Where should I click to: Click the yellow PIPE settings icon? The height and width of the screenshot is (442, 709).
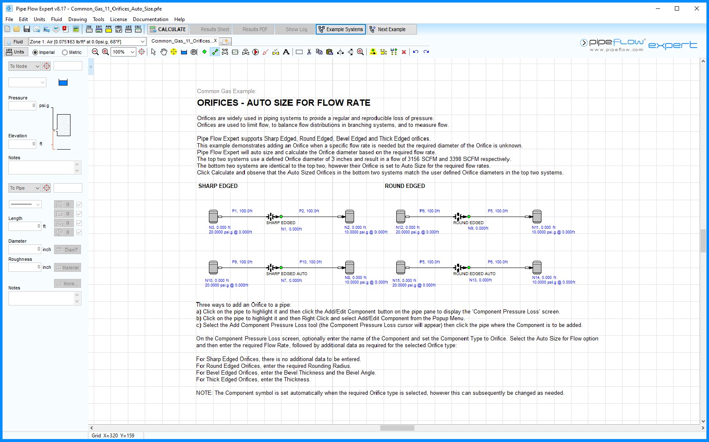pos(108,29)
